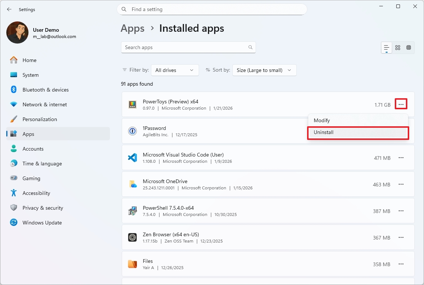Screen dimensions: 424x285
Task: Select the Gaming controller icon in sidebar
Action: pyautogui.click(x=13, y=178)
